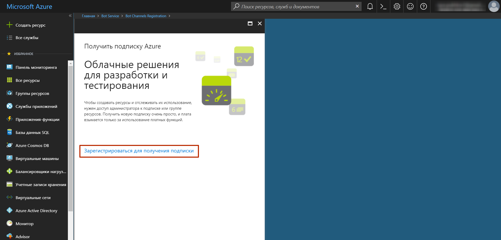
Task: Select Панель мониторинга in sidebar
Action: click(36, 67)
